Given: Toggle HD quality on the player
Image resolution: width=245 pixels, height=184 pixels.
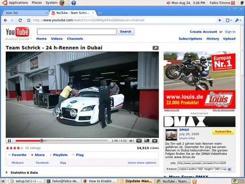Looking at the screenshot, I should click(139, 141).
